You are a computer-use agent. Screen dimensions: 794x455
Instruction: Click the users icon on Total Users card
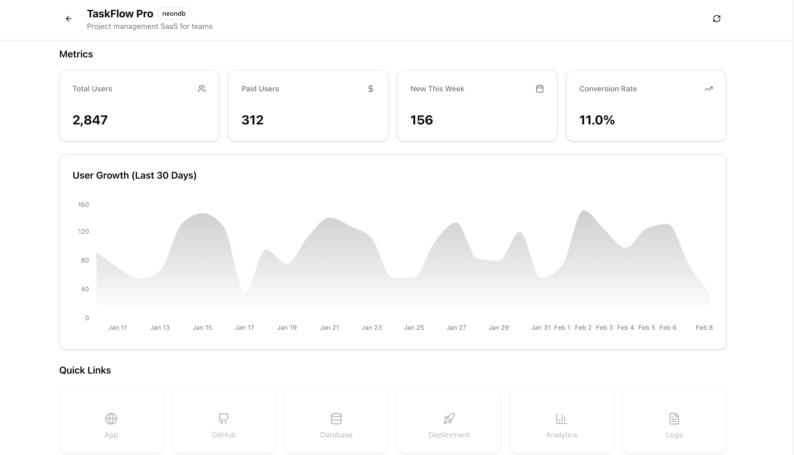coord(202,89)
